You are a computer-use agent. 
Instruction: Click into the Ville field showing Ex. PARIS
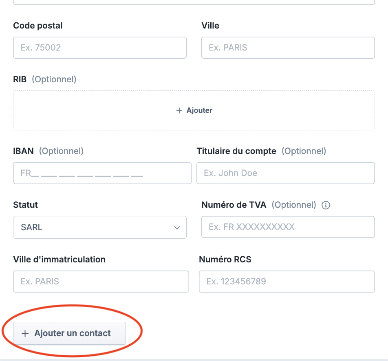[288, 48]
